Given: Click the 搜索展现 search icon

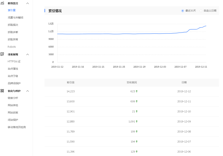Looking at the screenshot, I should click(2, 54).
